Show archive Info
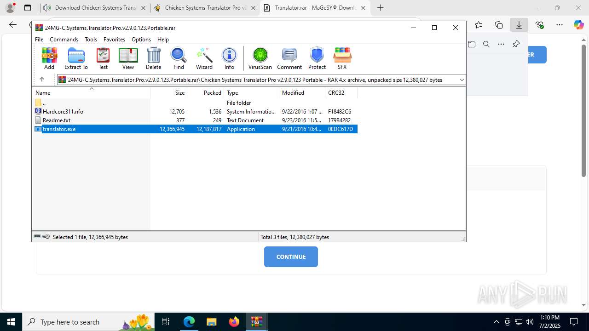Screen dimensions: 589x331 point(229,58)
